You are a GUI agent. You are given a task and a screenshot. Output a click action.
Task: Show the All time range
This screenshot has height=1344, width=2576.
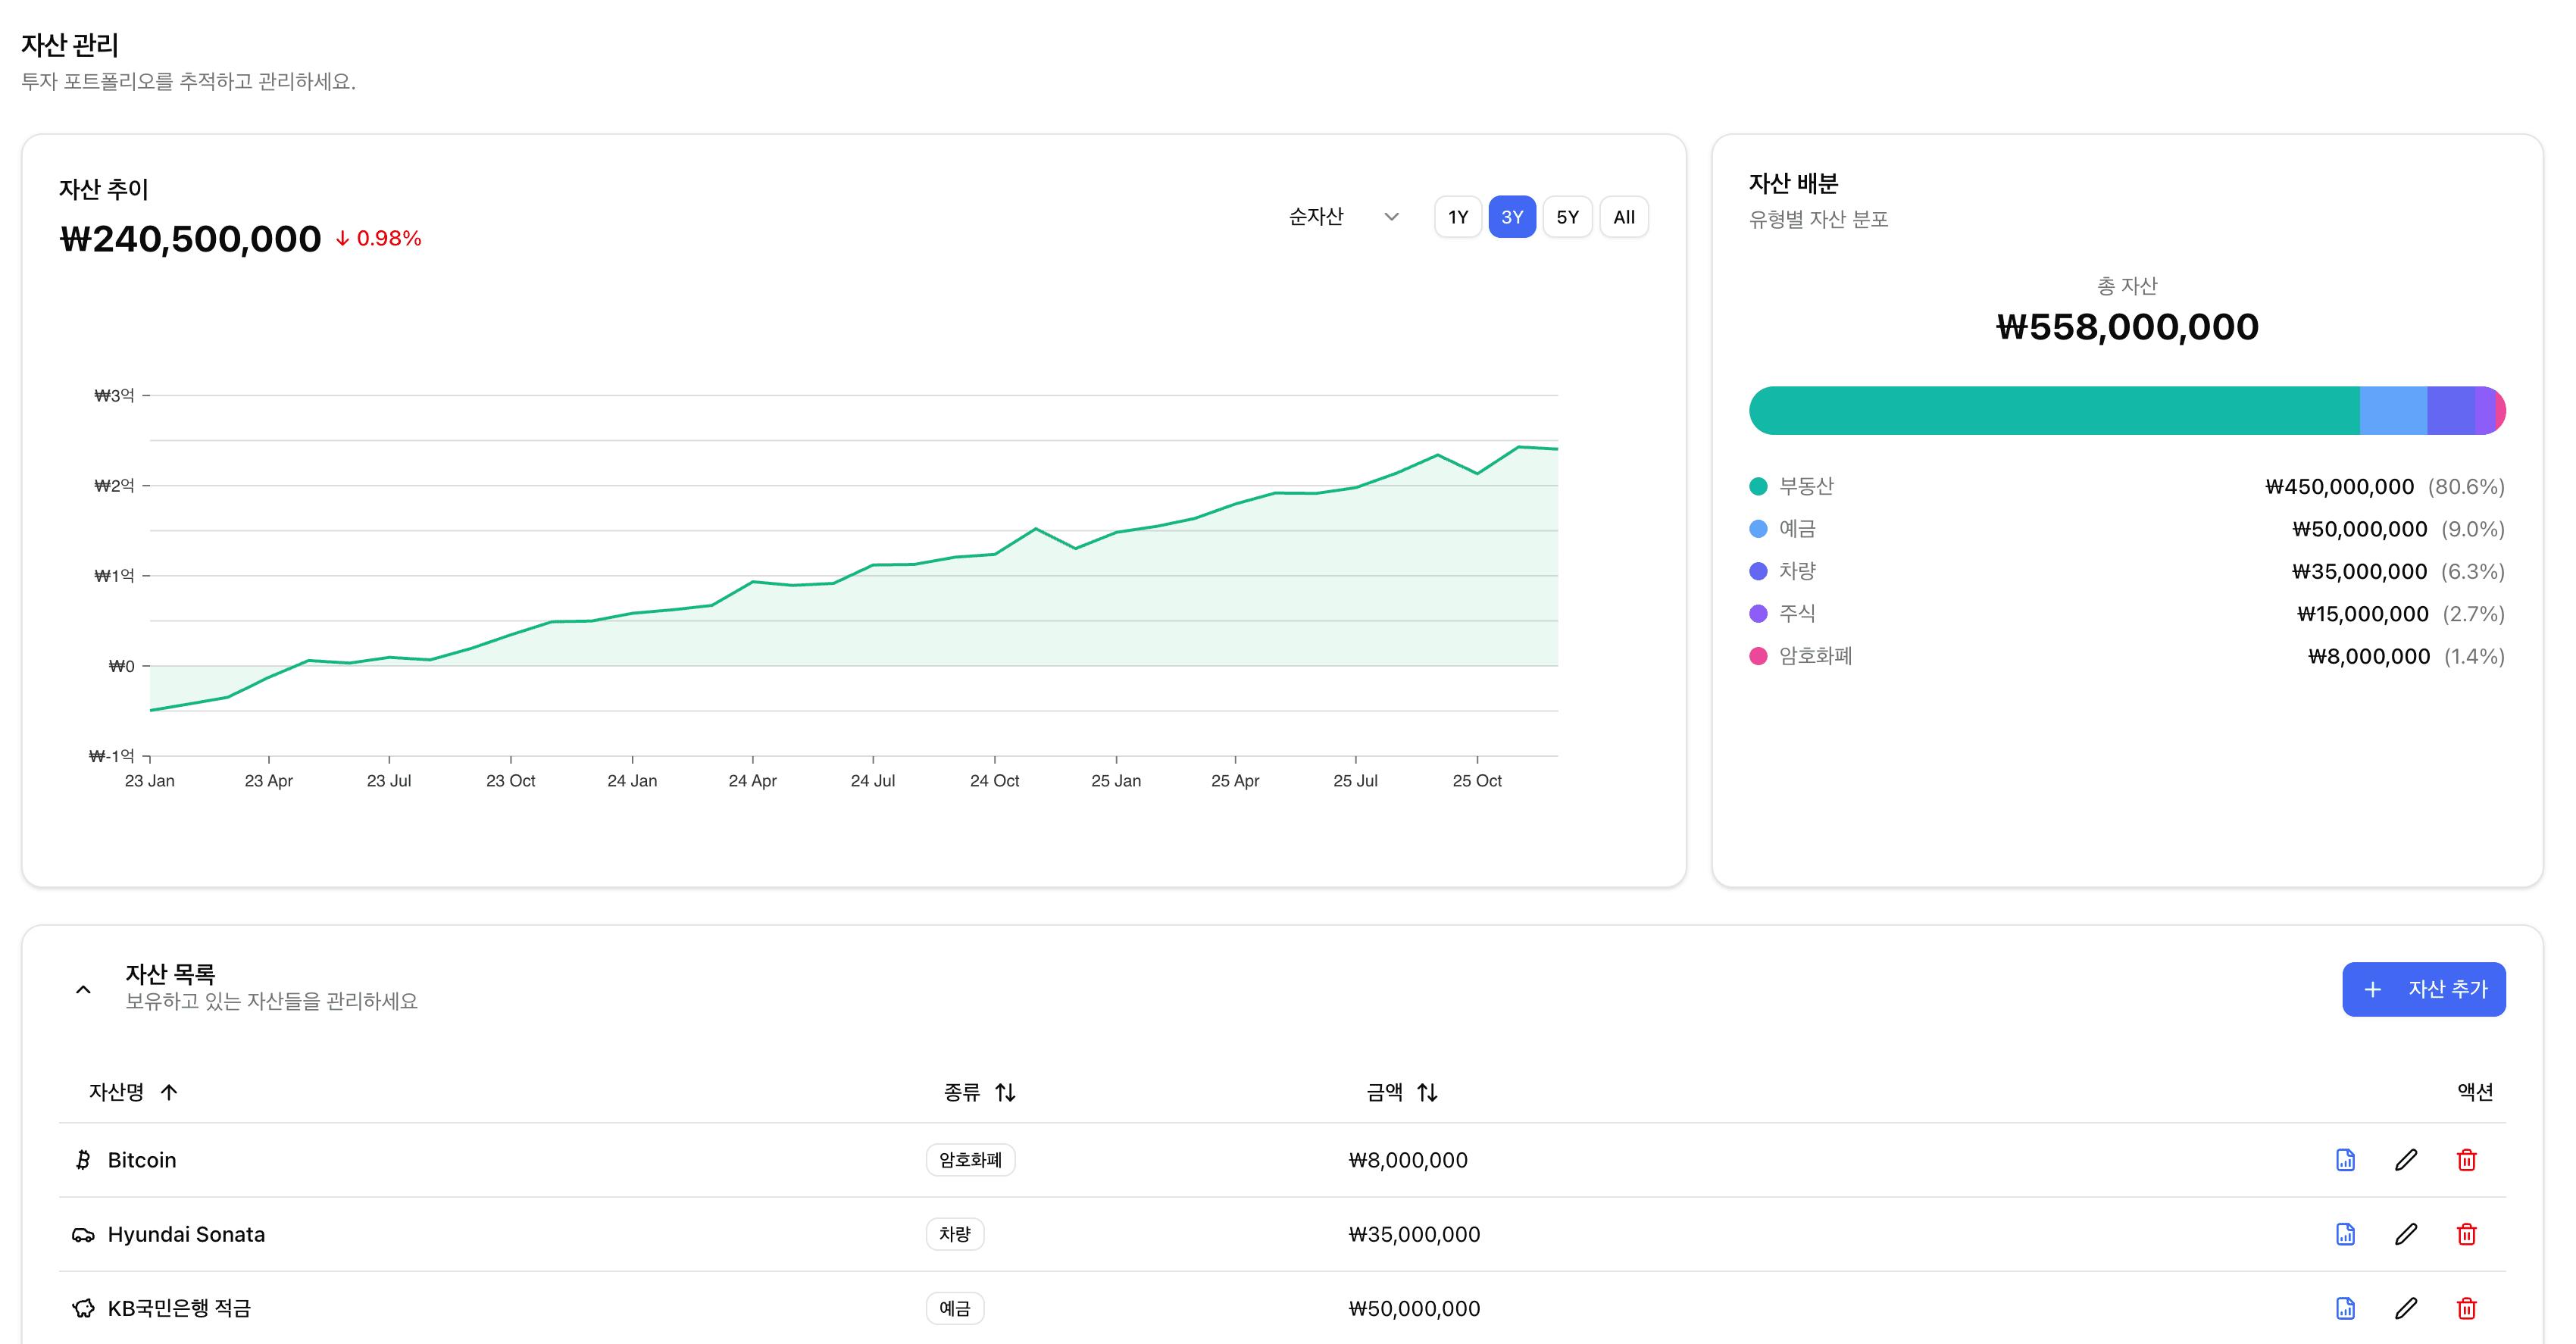[x=1623, y=217]
